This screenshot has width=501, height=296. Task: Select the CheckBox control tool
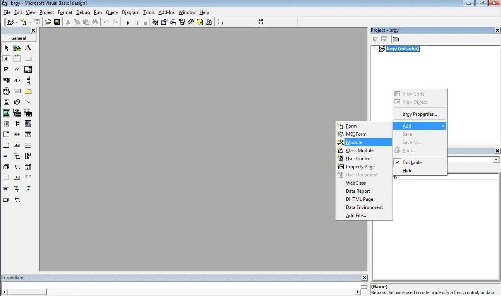click(x=7, y=70)
